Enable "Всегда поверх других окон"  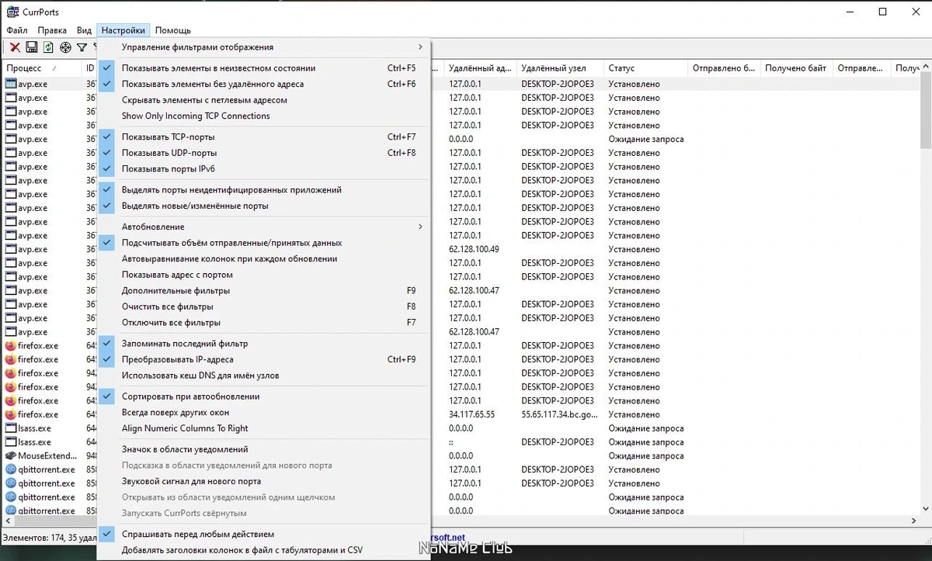(263, 413)
